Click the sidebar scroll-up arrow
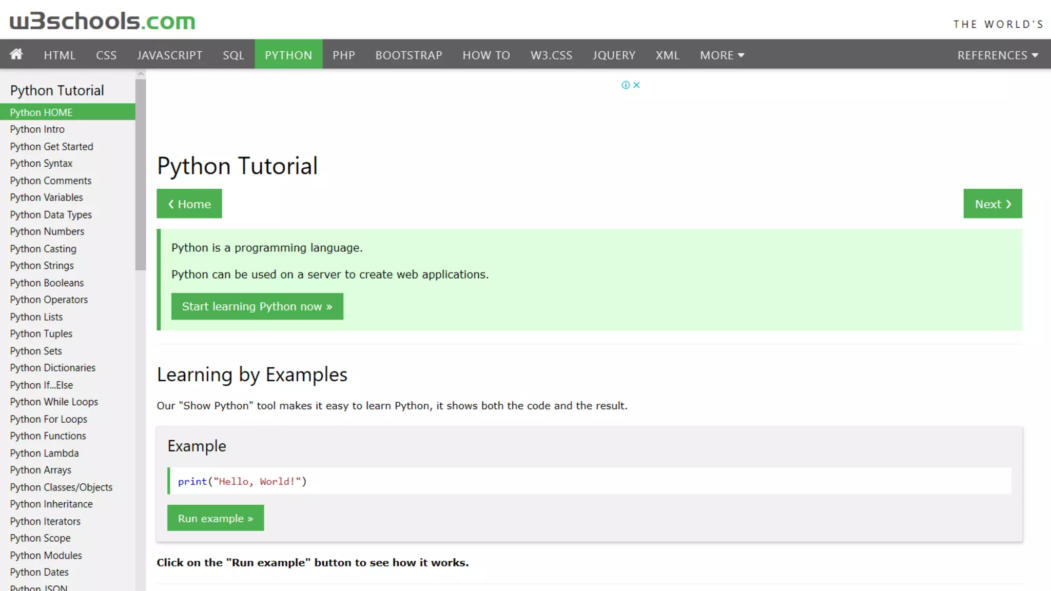Screen dimensions: 1051x591 [141, 74]
